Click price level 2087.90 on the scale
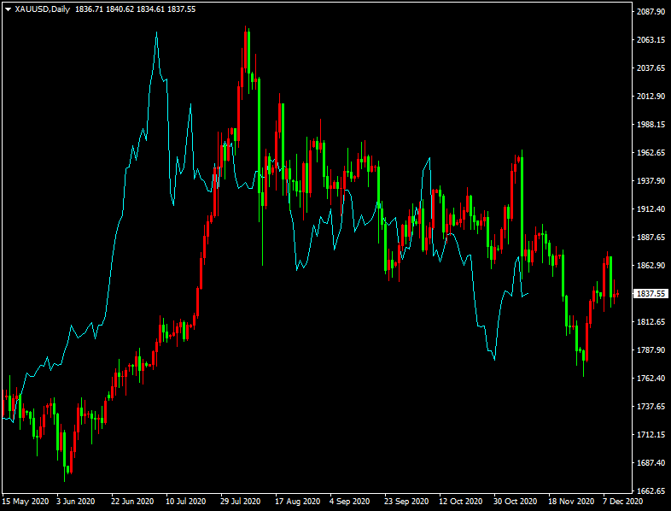671x511 pixels. 651,12
